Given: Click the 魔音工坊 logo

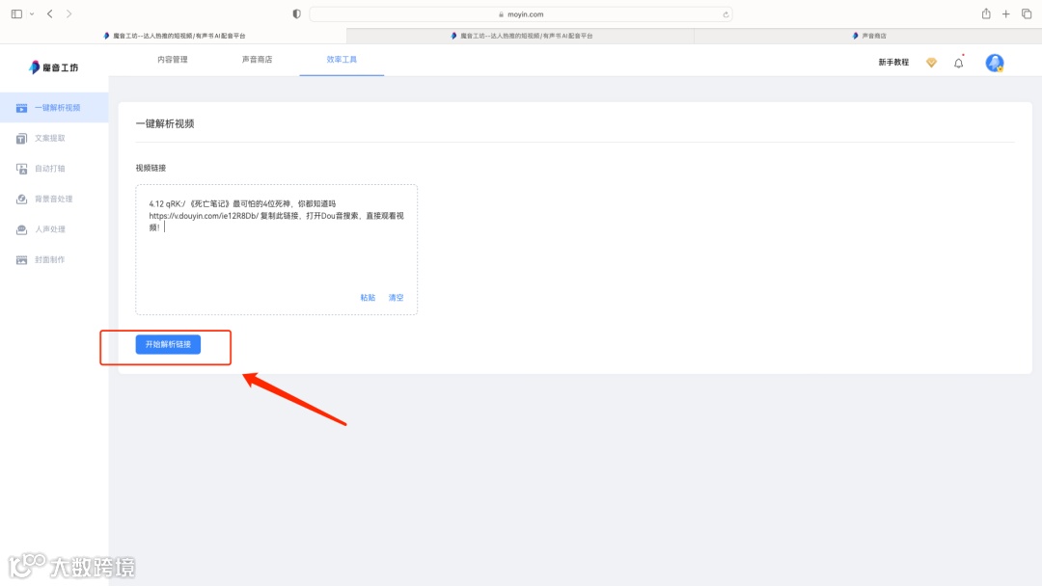Looking at the screenshot, I should [54, 67].
